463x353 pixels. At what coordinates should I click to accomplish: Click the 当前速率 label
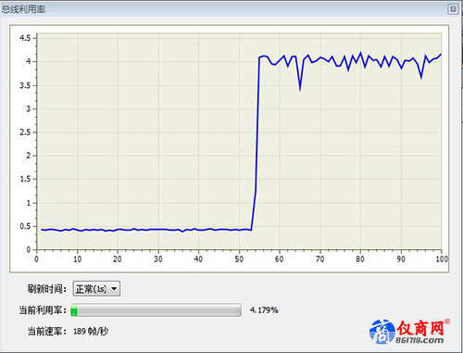tap(47, 331)
